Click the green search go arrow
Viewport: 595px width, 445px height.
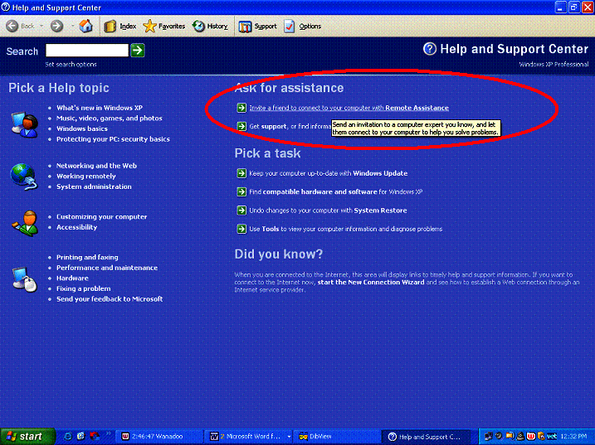138,51
